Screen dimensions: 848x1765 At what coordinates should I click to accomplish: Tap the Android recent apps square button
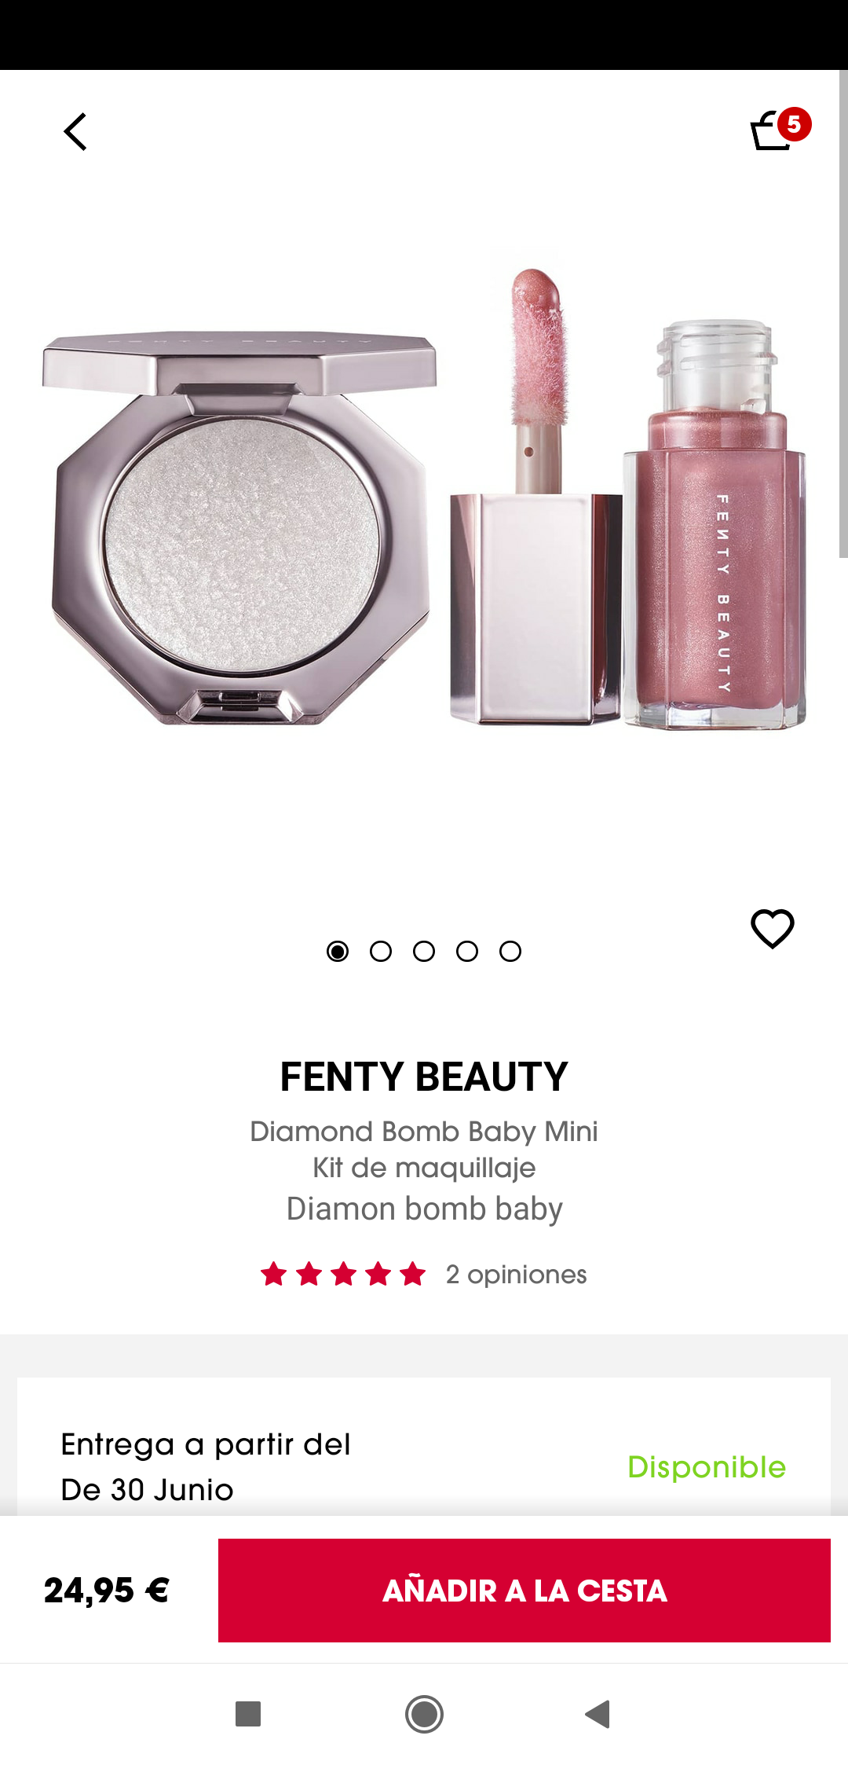tap(248, 1714)
